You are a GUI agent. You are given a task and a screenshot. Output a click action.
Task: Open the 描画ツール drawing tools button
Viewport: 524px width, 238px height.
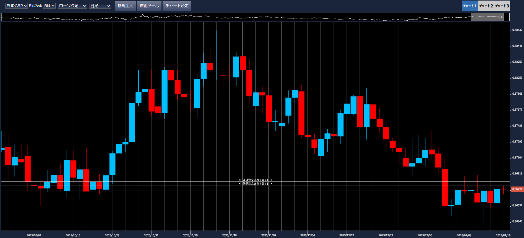click(149, 6)
